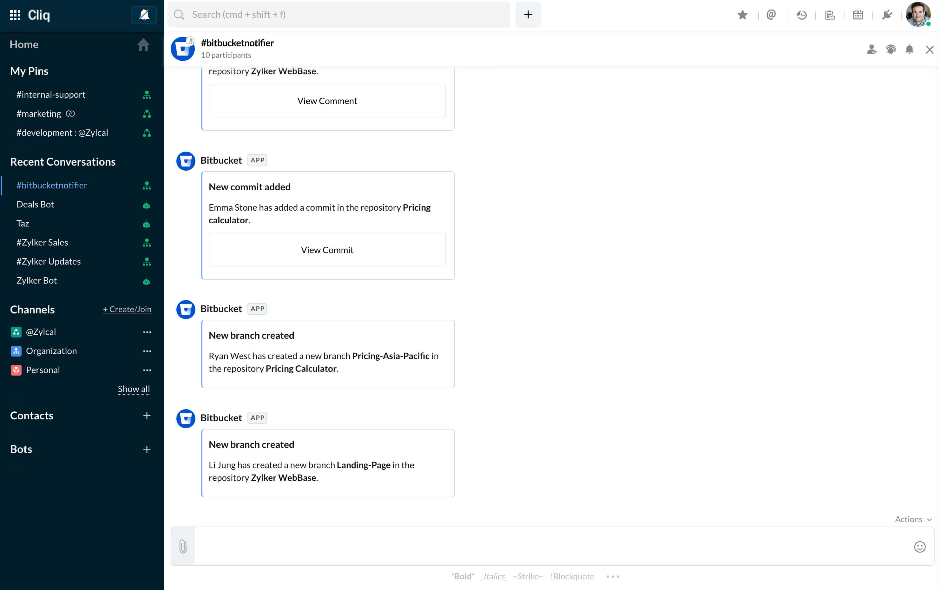Image resolution: width=939 pixels, height=590 pixels.
Task: Open the reminders clipboard icon
Action: tap(830, 15)
